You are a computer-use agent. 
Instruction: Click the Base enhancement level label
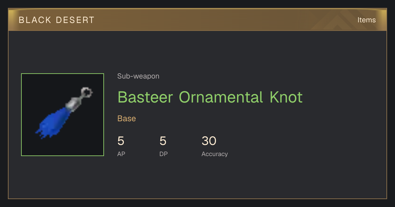pyautogui.click(x=127, y=119)
